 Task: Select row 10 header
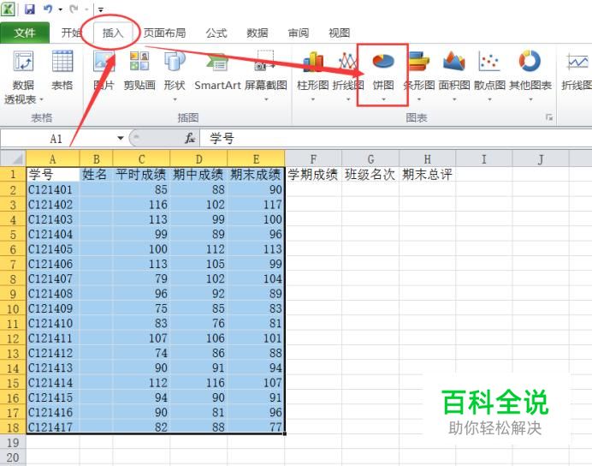(13, 308)
